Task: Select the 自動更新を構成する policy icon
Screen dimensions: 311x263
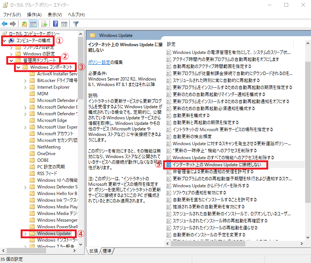Action: pyautogui.click(x=169, y=116)
